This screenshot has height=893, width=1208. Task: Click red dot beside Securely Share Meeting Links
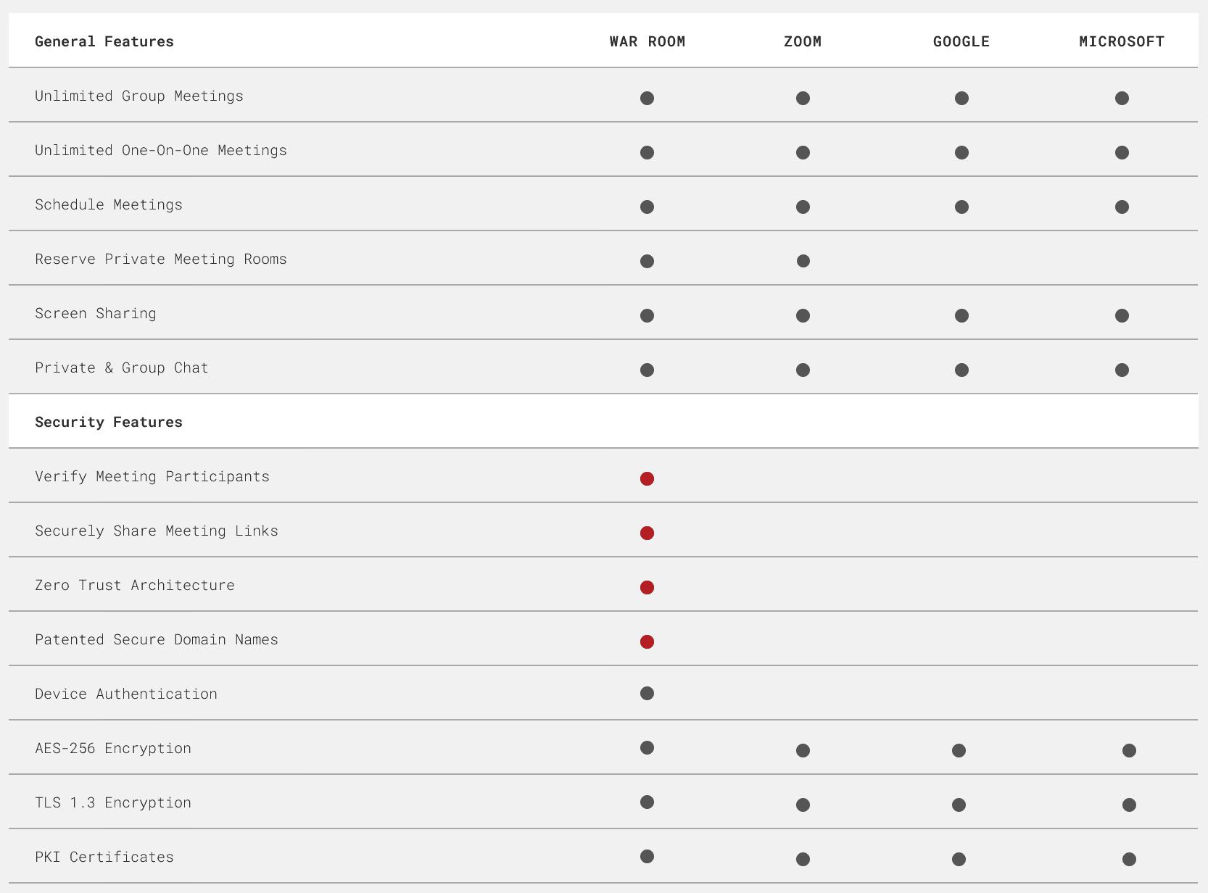click(x=648, y=533)
